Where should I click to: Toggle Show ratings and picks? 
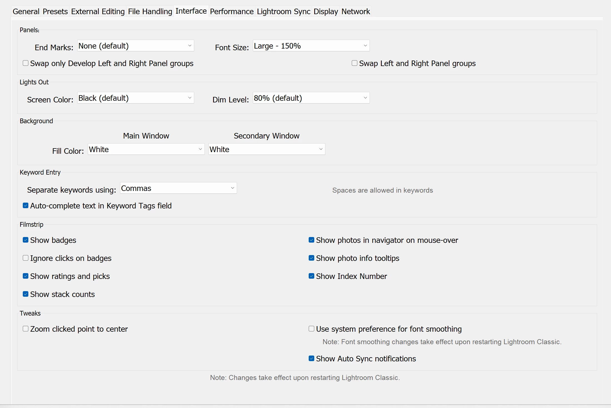[26, 276]
